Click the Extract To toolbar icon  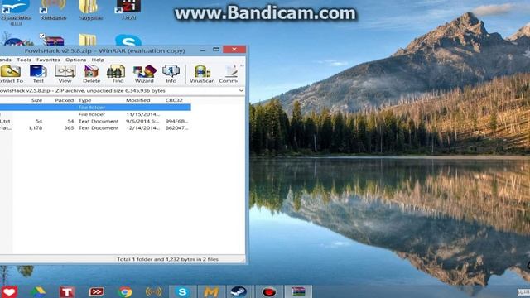(11, 74)
